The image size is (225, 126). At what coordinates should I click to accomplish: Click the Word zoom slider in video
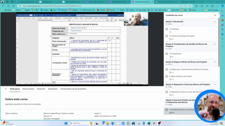(x=139, y=83)
